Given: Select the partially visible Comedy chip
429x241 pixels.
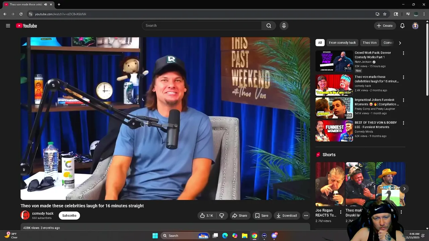Looking at the screenshot, I should pyautogui.click(x=388, y=43).
